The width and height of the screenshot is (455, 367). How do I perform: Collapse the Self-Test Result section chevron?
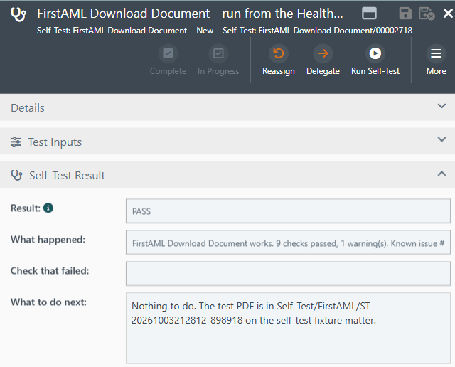(441, 174)
